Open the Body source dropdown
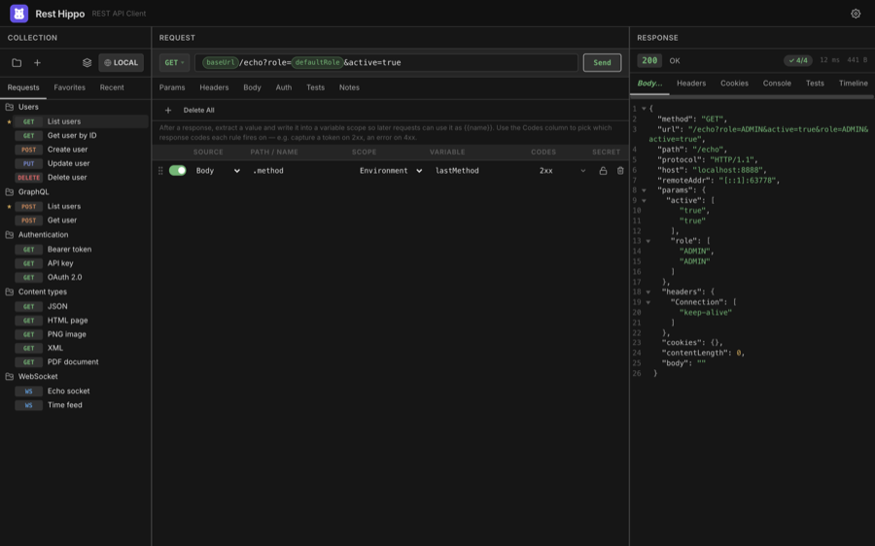875x546 pixels. click(218, 171)
